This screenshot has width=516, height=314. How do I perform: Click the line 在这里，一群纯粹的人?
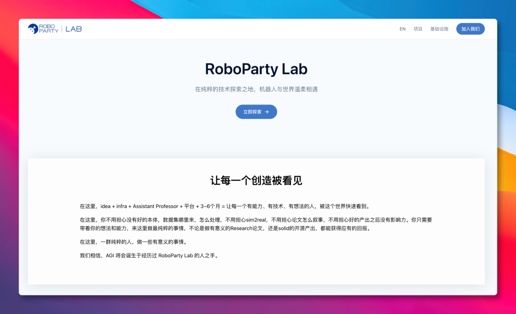[x=134, y=241]
